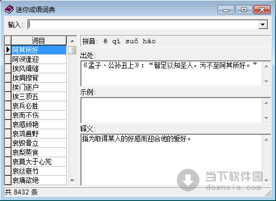Image resolution: width=276 pixels, height=201 pixels.
Task: Select the entry 哀鸿遍野
Action: coord(39,134)
